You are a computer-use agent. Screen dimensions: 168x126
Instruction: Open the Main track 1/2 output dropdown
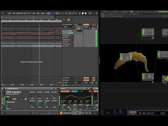78,83
